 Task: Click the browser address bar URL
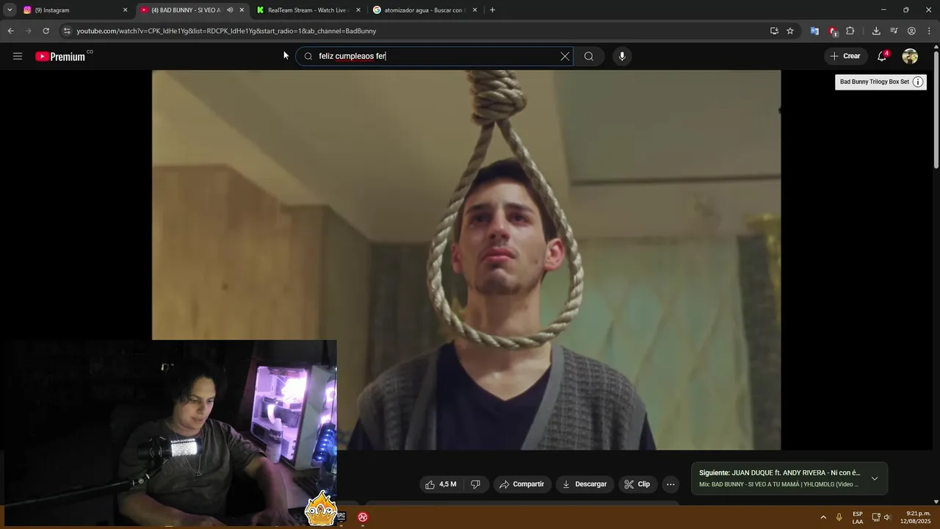click(226, 31)
